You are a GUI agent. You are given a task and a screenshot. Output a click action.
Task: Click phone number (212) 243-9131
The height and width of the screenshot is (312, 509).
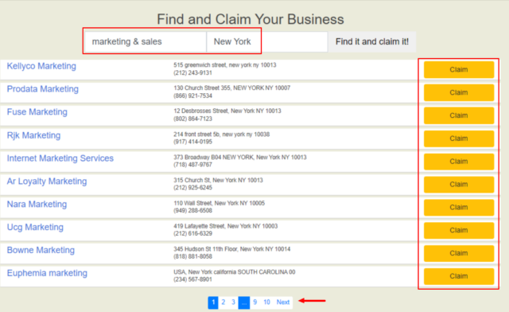point(192,72)
